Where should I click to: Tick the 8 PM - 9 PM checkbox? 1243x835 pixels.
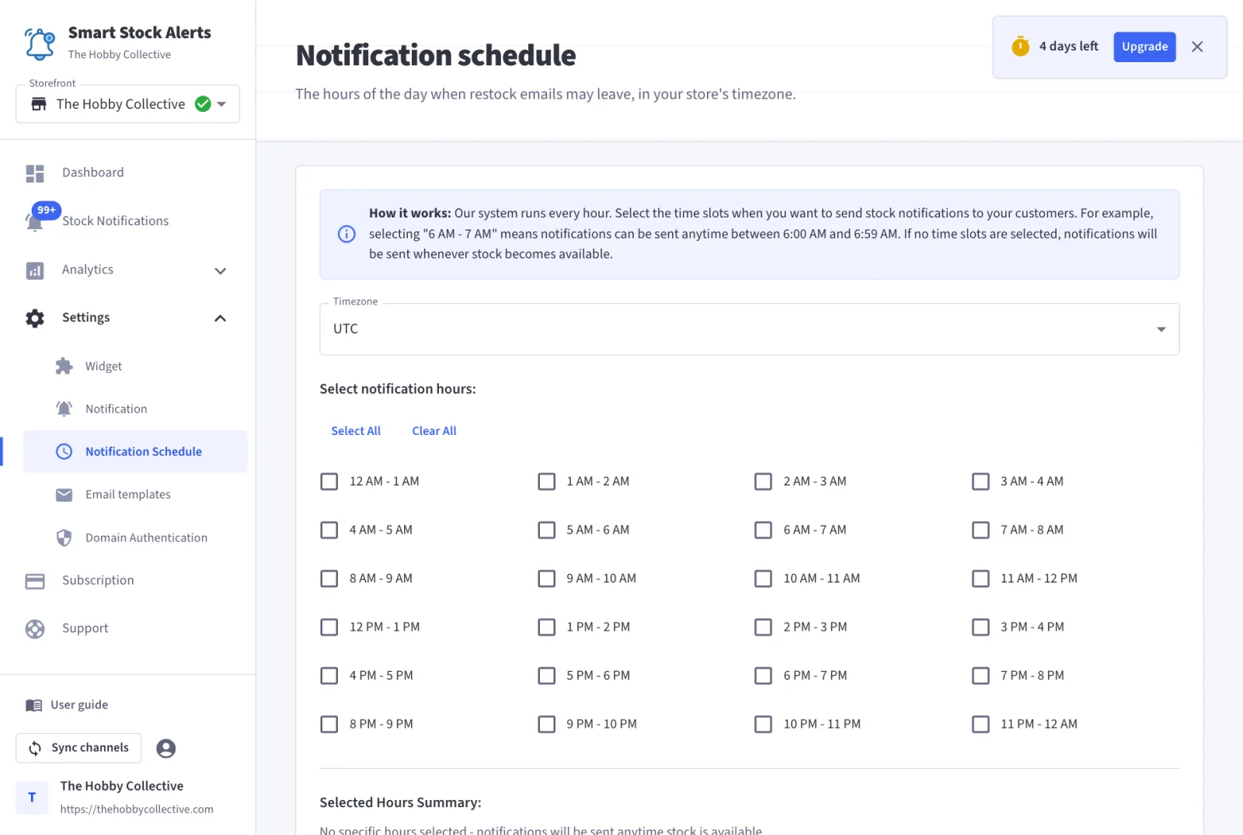point(329,724)
